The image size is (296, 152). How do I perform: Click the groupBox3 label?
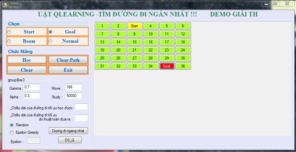coord(16,80)
